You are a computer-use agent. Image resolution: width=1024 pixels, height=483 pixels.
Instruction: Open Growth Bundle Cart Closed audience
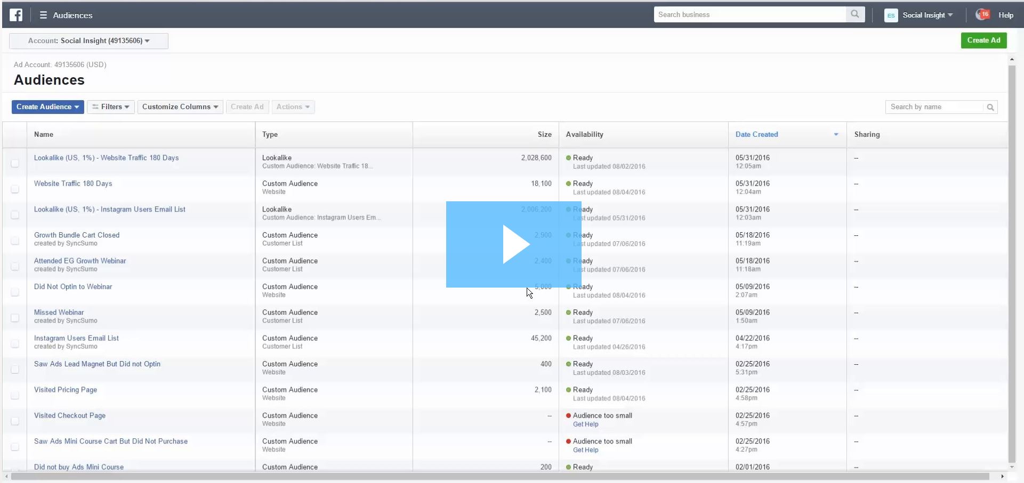(x=77, y=235)
